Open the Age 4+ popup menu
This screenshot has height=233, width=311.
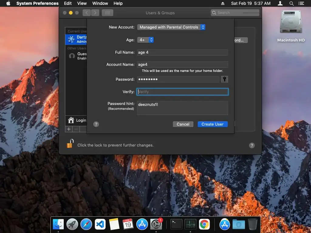coord(145,40)
